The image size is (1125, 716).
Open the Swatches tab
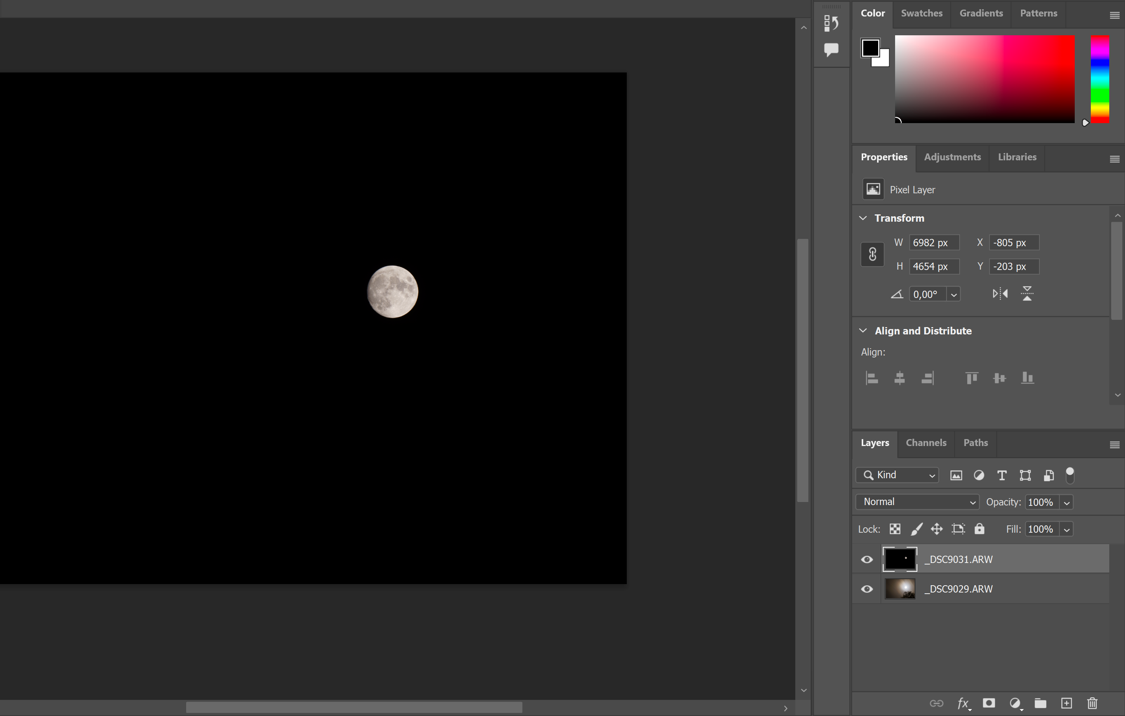tap(921, 13)
